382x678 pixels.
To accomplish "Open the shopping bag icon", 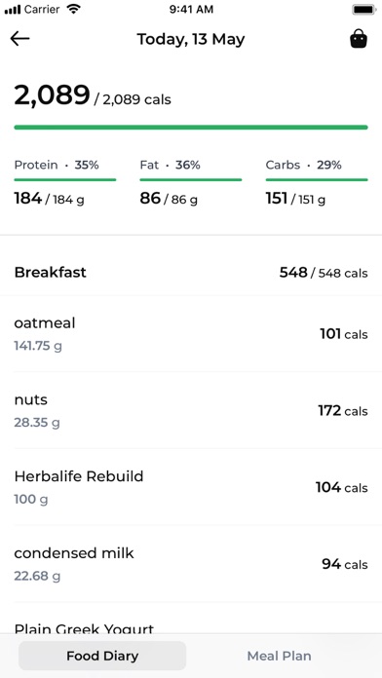I will click(x=359, y=39).
